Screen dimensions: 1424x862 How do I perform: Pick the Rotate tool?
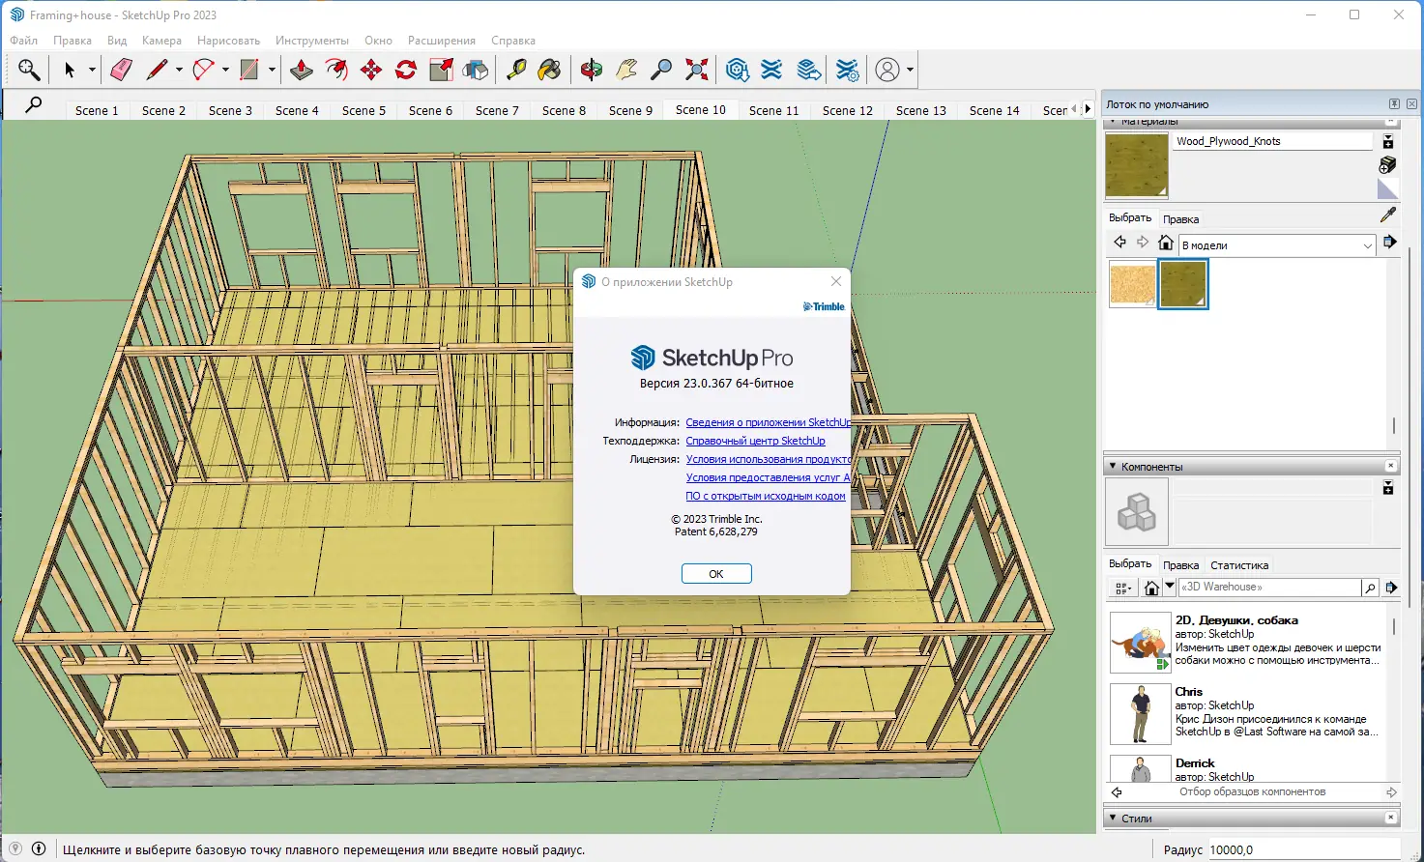click(406, 70)
